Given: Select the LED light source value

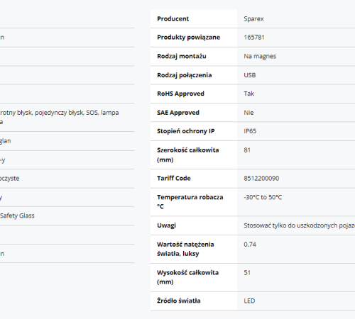Looking at the screenshot, I should (x=249, y=301).
